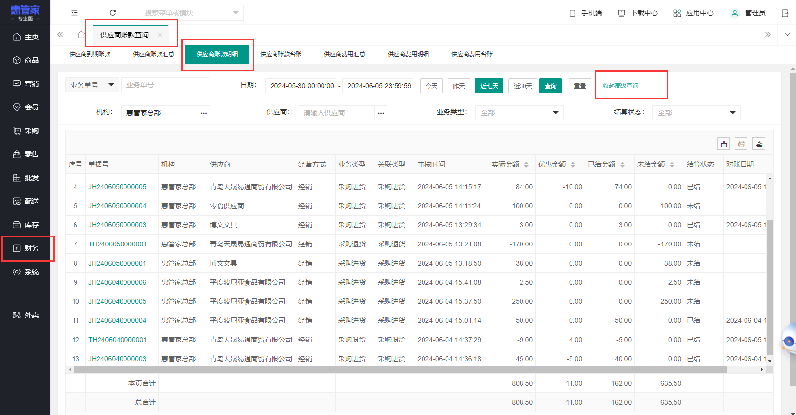Image resolution: width=796 pixels, height=415 pixels.
Task: Switch to 供应商账款汇总 tab
Action: [x=153, y=54]
